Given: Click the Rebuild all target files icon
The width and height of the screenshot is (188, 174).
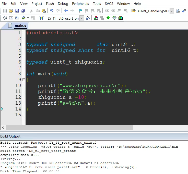Looking at the screenshot, I should click(17, 18).
